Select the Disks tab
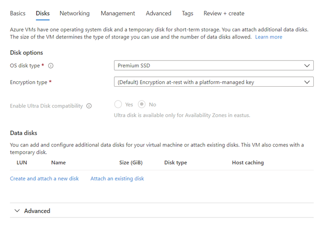This screenshot has height=249, width=327. click(x=43, y=13)
